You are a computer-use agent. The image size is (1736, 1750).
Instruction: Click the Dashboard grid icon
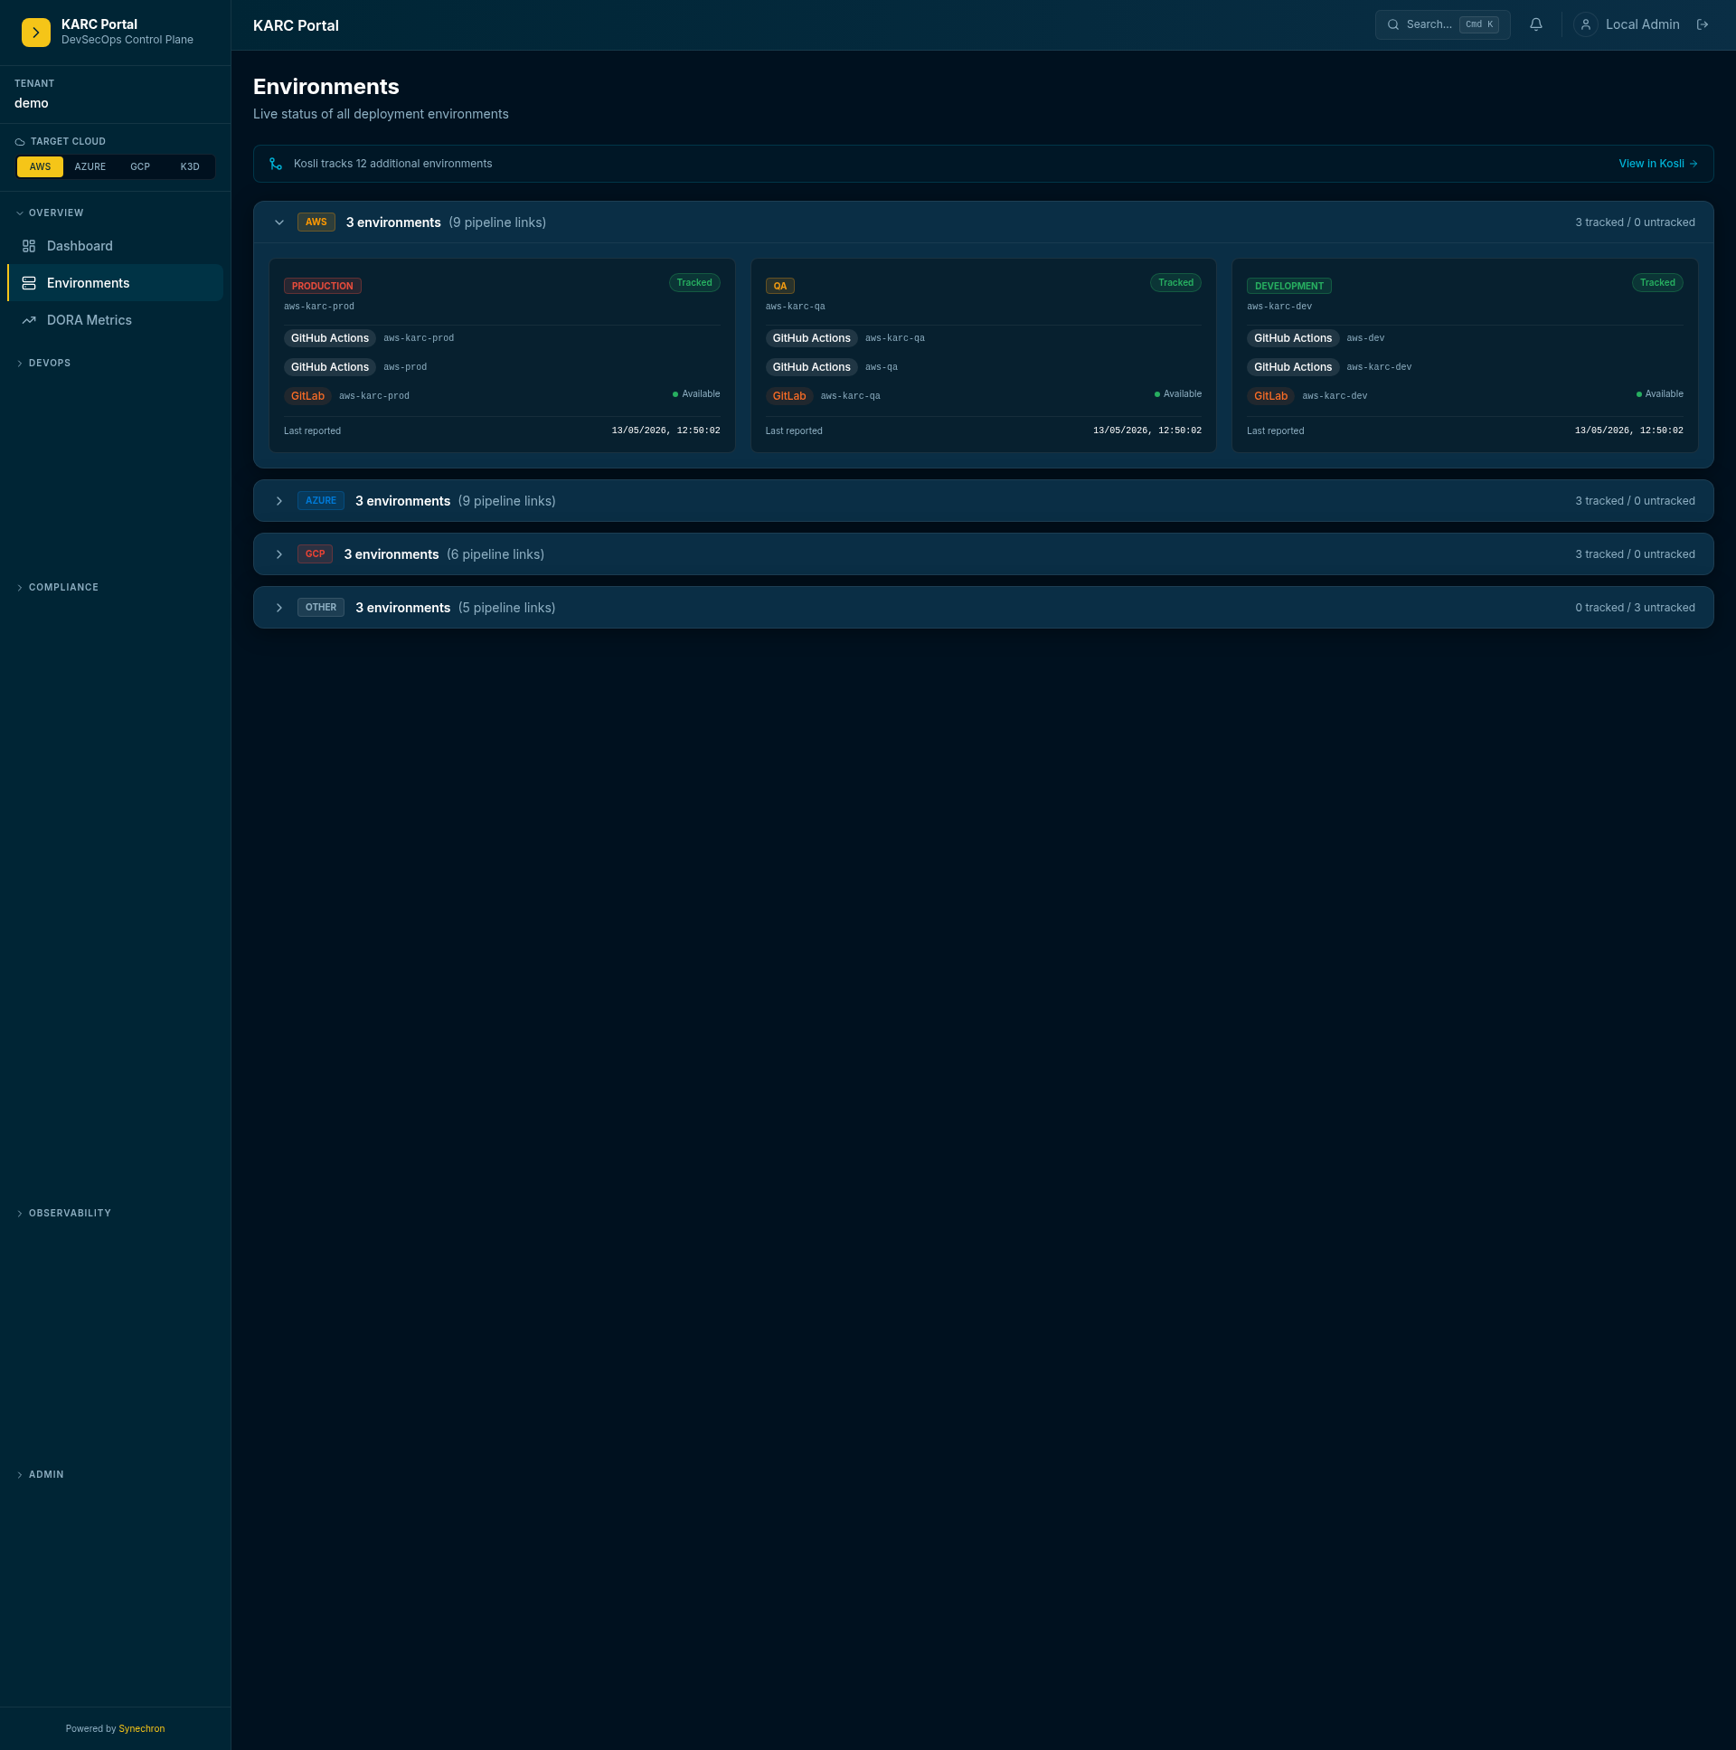[29, 246]
